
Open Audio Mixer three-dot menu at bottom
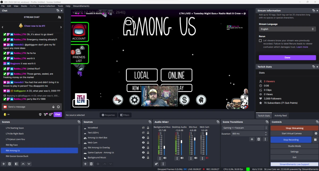click(x=163, y=164)
